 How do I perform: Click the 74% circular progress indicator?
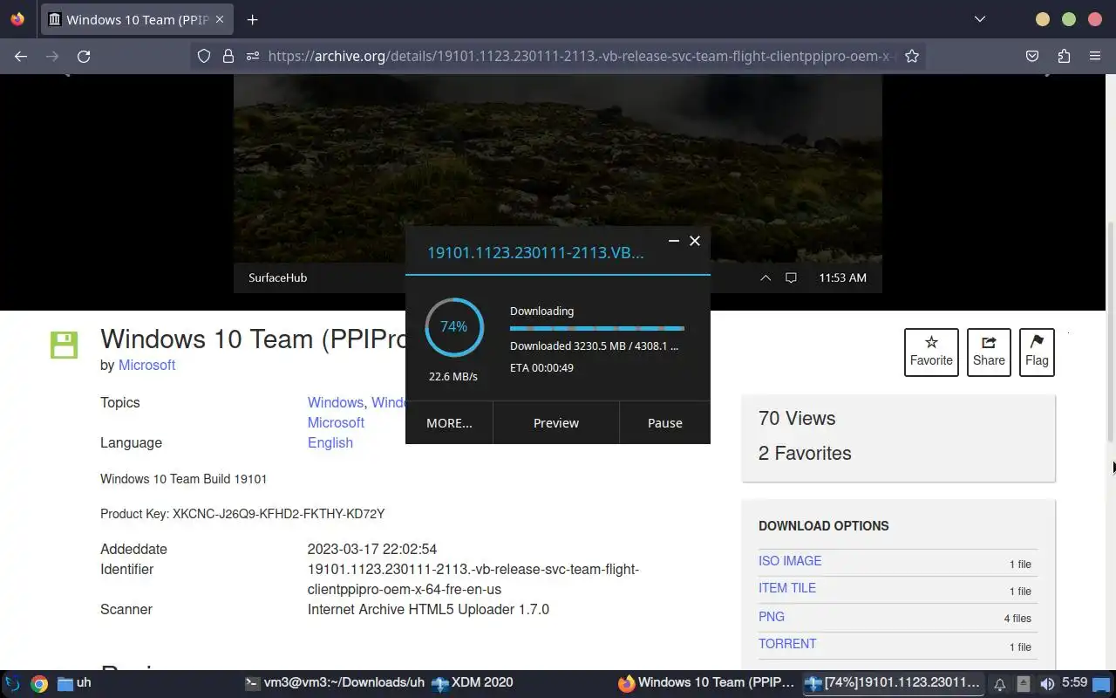pos(454,327)
